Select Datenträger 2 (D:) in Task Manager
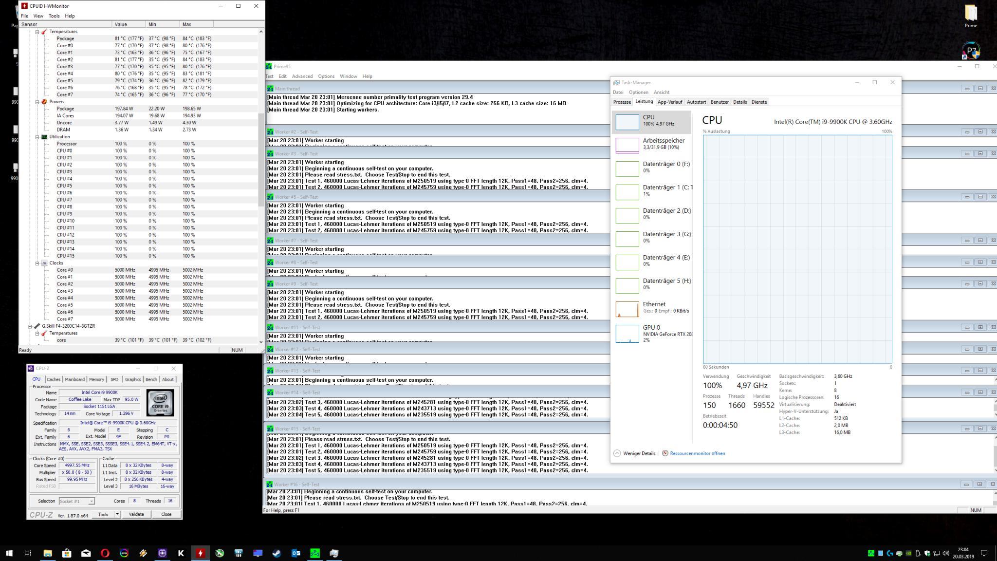Image resolution: width=997 pixels, height=561 pixels. tap(651, 215)
